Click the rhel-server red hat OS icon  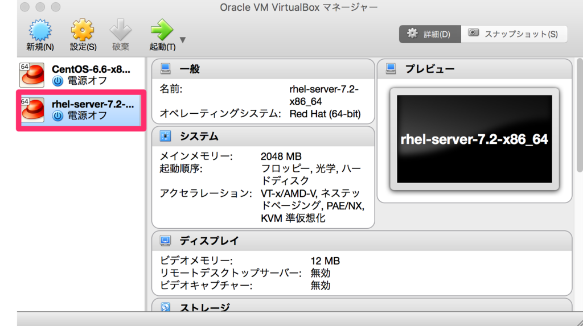tap(32, 110)
